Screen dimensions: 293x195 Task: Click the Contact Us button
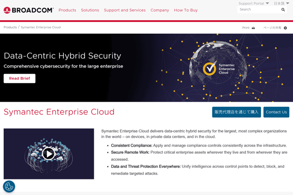pyautogui.click(x=276, y=112)
